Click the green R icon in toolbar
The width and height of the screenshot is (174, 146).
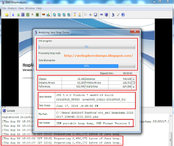pyautogui.click(x=37, y=15)
